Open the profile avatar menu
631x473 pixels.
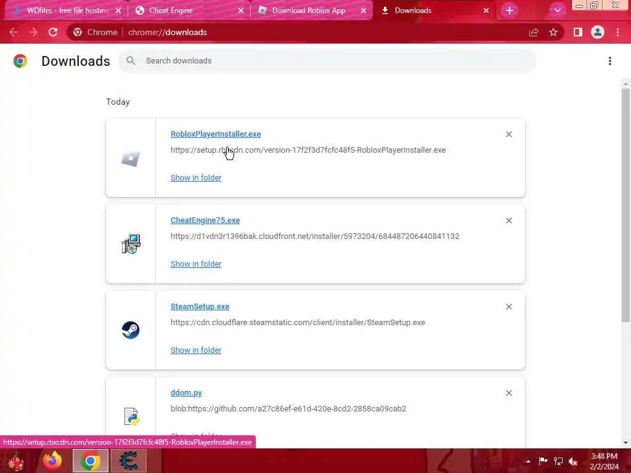[x=598, y=32]
